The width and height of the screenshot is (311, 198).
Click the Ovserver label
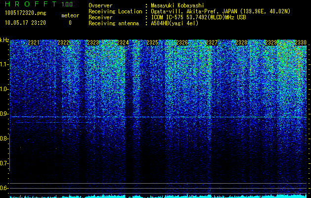100,5
